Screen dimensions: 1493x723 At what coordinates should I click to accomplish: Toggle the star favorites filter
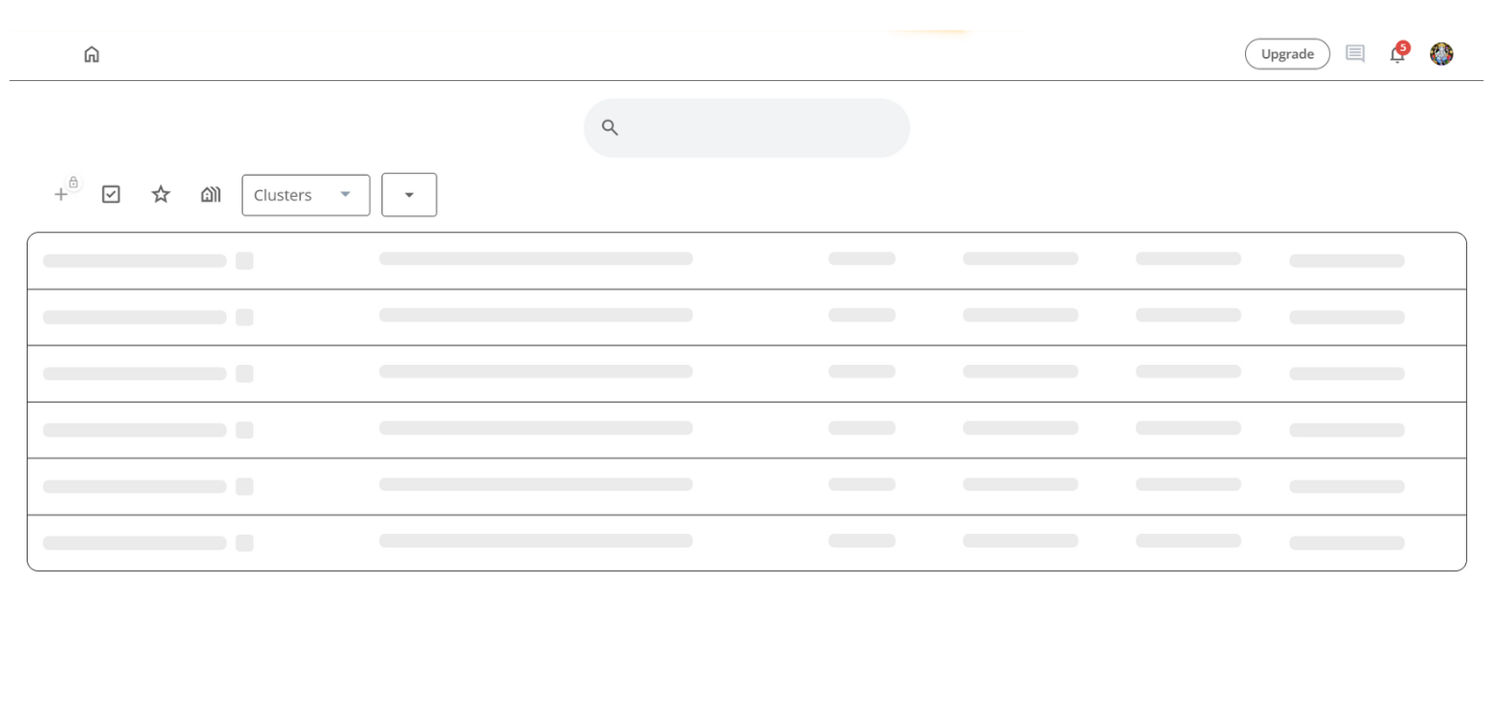tap(161, 195)
